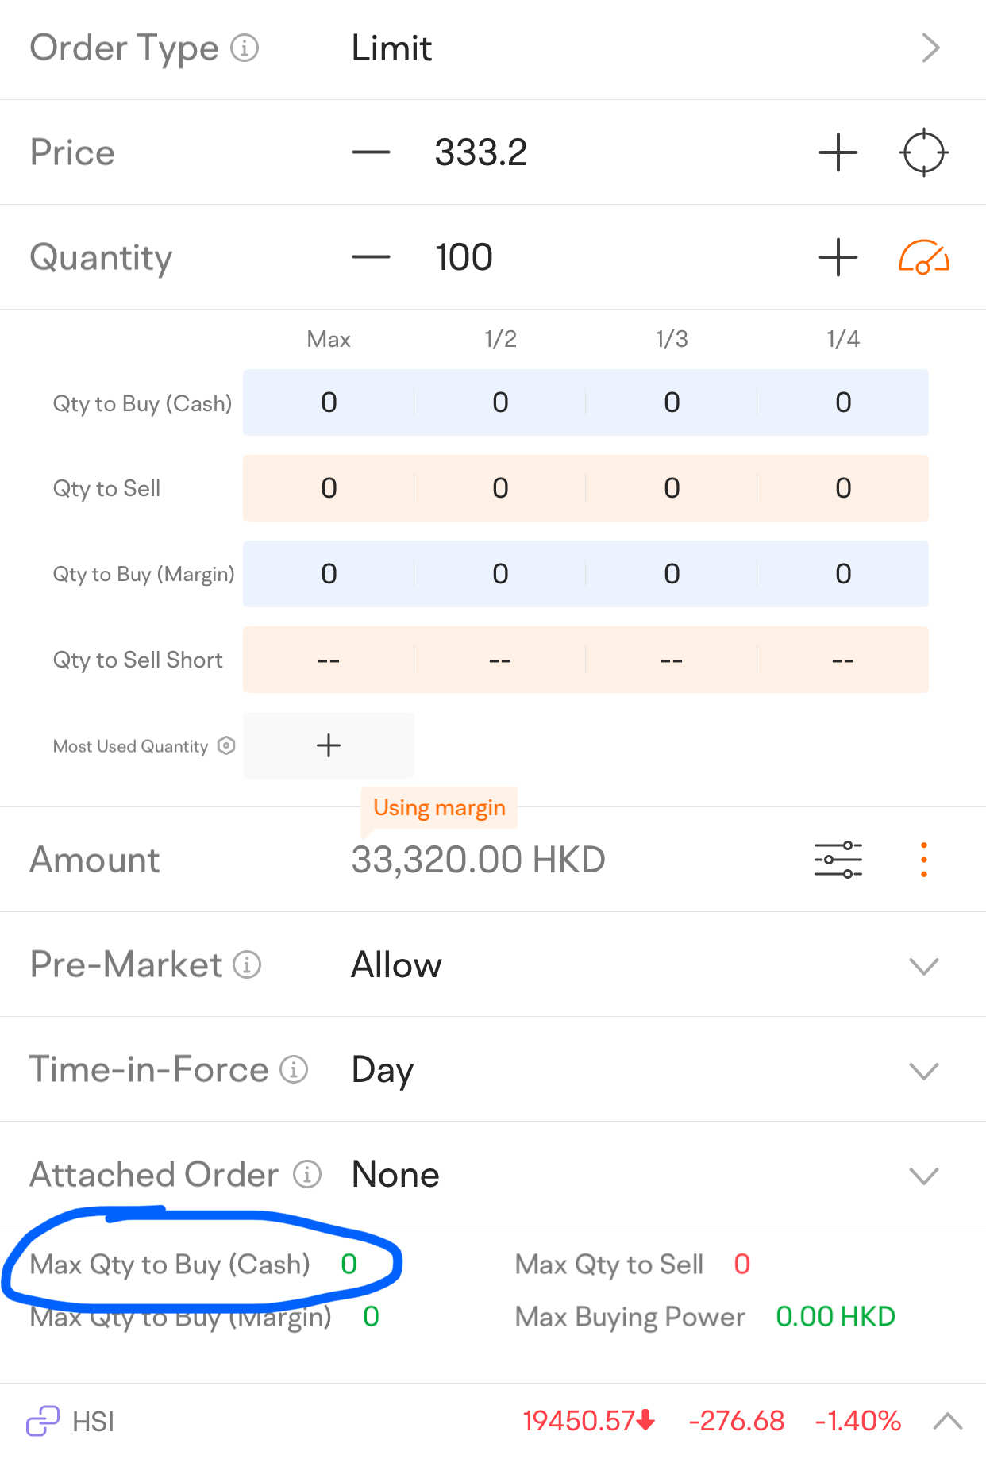Viewport: 986px width, 1459px height.
Task: Expand the Pre-Market Allow dropdown
Action: [923, 965]
